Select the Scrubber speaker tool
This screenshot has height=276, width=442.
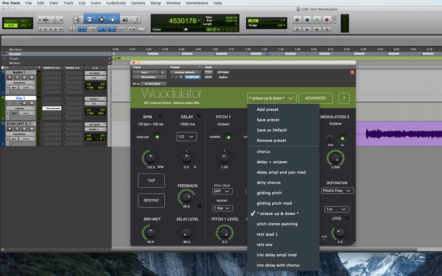coord(125,19)
